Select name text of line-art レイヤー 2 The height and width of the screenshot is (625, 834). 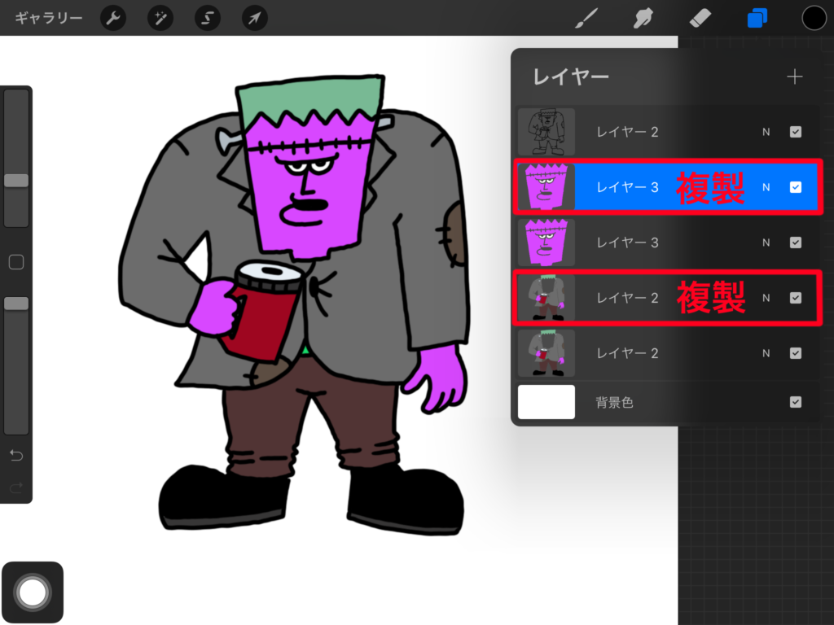coord(628,132)
